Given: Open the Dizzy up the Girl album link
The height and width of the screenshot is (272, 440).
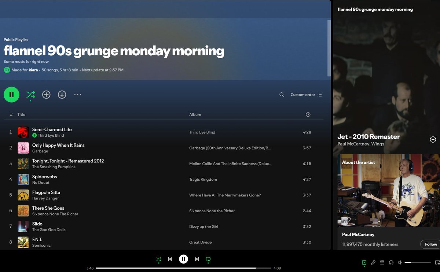Looking at the screenshot, I should [x=204, y=227].
